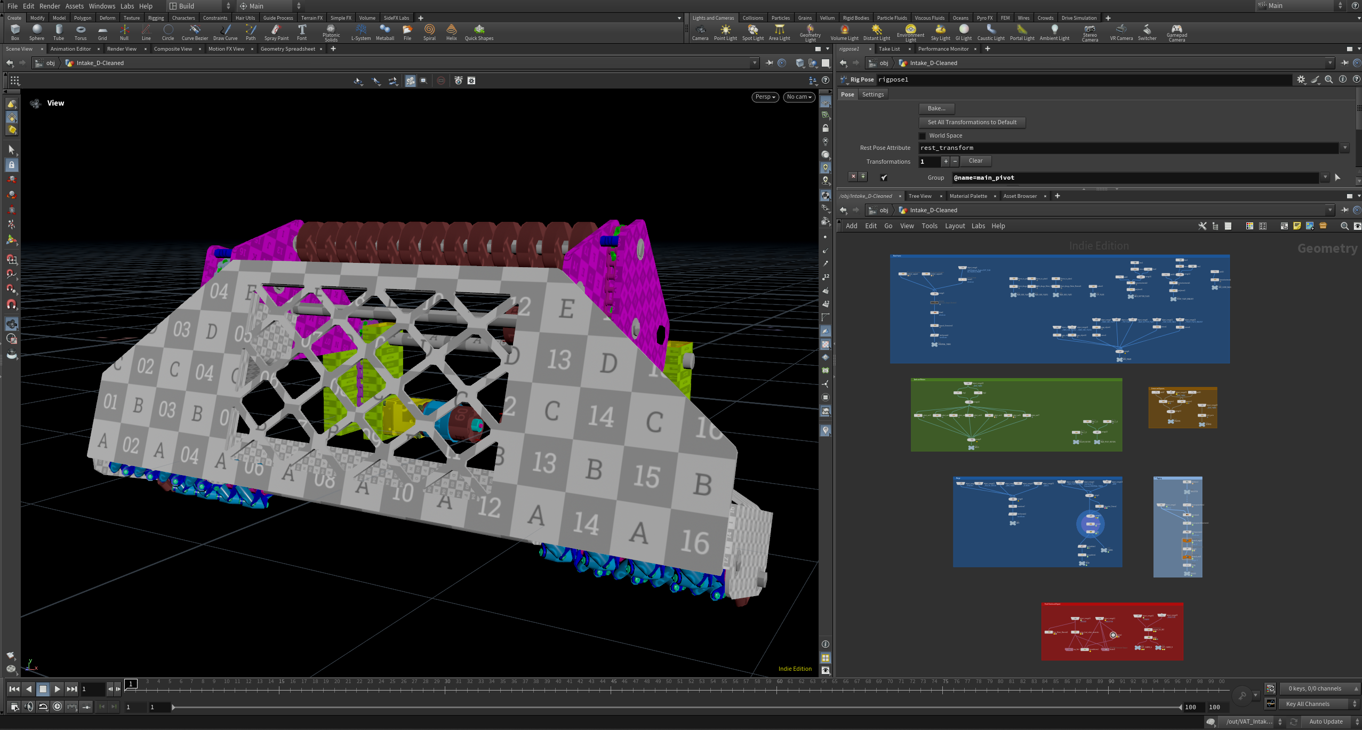
Task: Toggle the transformation enable checkmark beside Group
Action: pyautogui.click(x=884, y=178)
